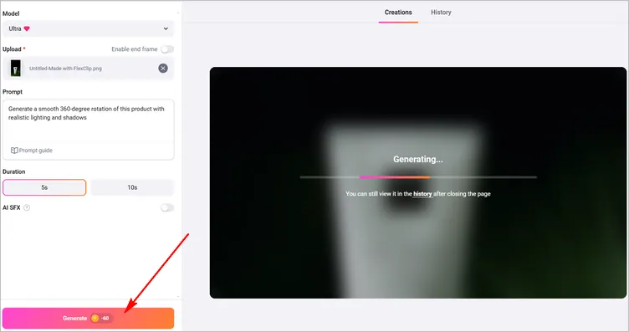Open the Prompt guide link
The width and height of the screenshot is (629, 332).
pyautogui.click(x=32, y=151)
